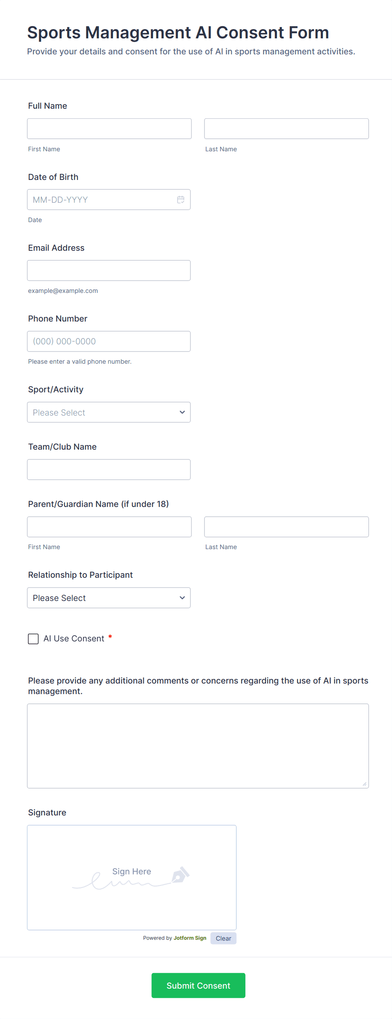Image resolution: width=392 pixels, height=1019 pixels.
Task: Open the Sport/Activity dropdown
Action: [x=109, y=413]
